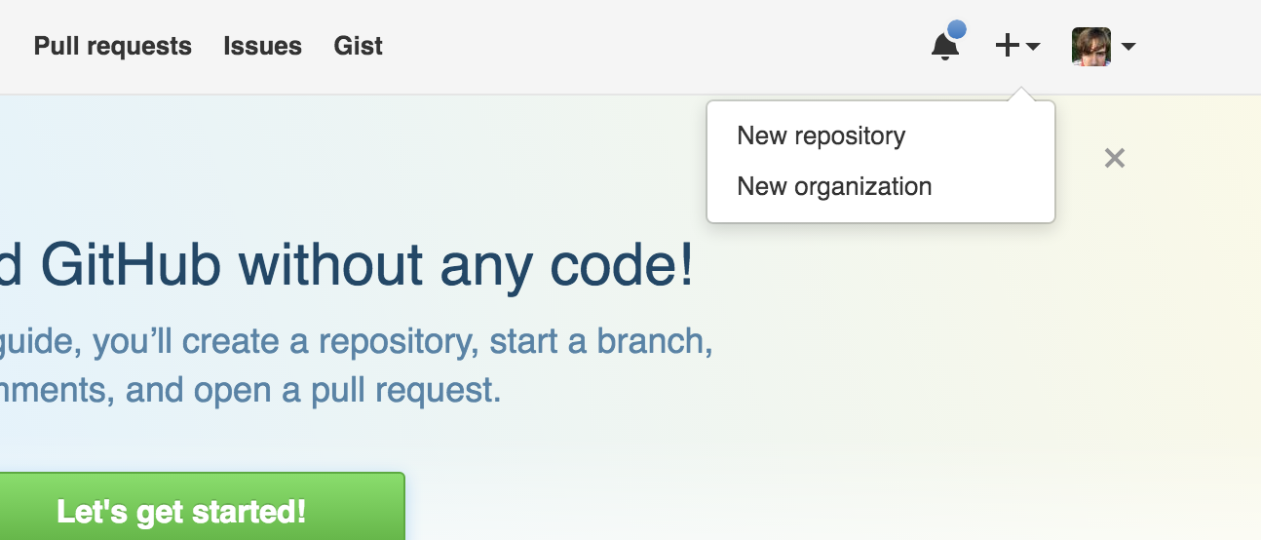Dismiss the welcome banner with the X

(x=1115, y=158)
